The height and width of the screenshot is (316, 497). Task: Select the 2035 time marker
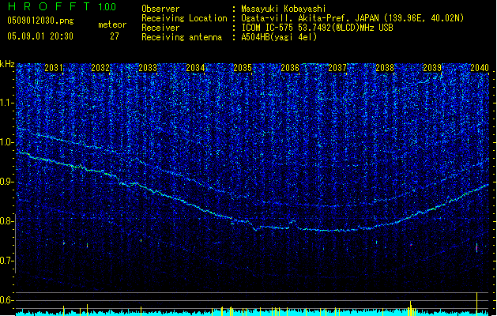point(243,69)
